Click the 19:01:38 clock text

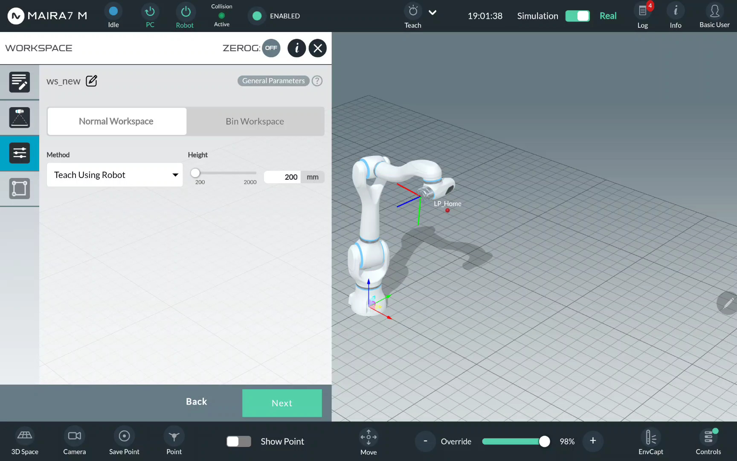pos(485,16)
